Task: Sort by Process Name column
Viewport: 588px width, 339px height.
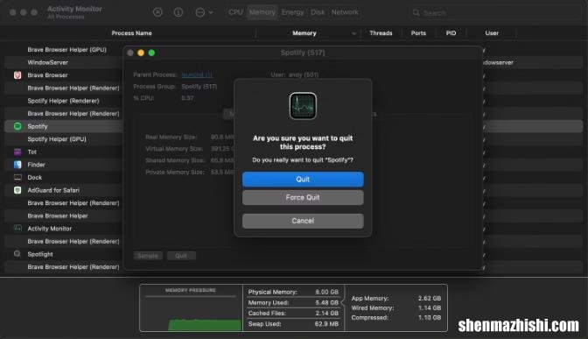Action: (x=131, y=33)
